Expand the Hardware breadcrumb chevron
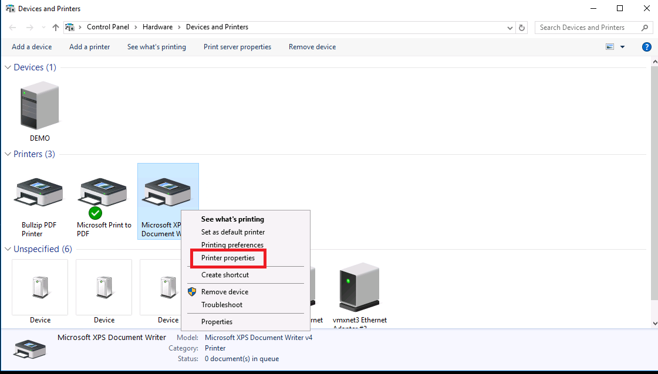Viewport: 658px width, 374px height. 179,27
